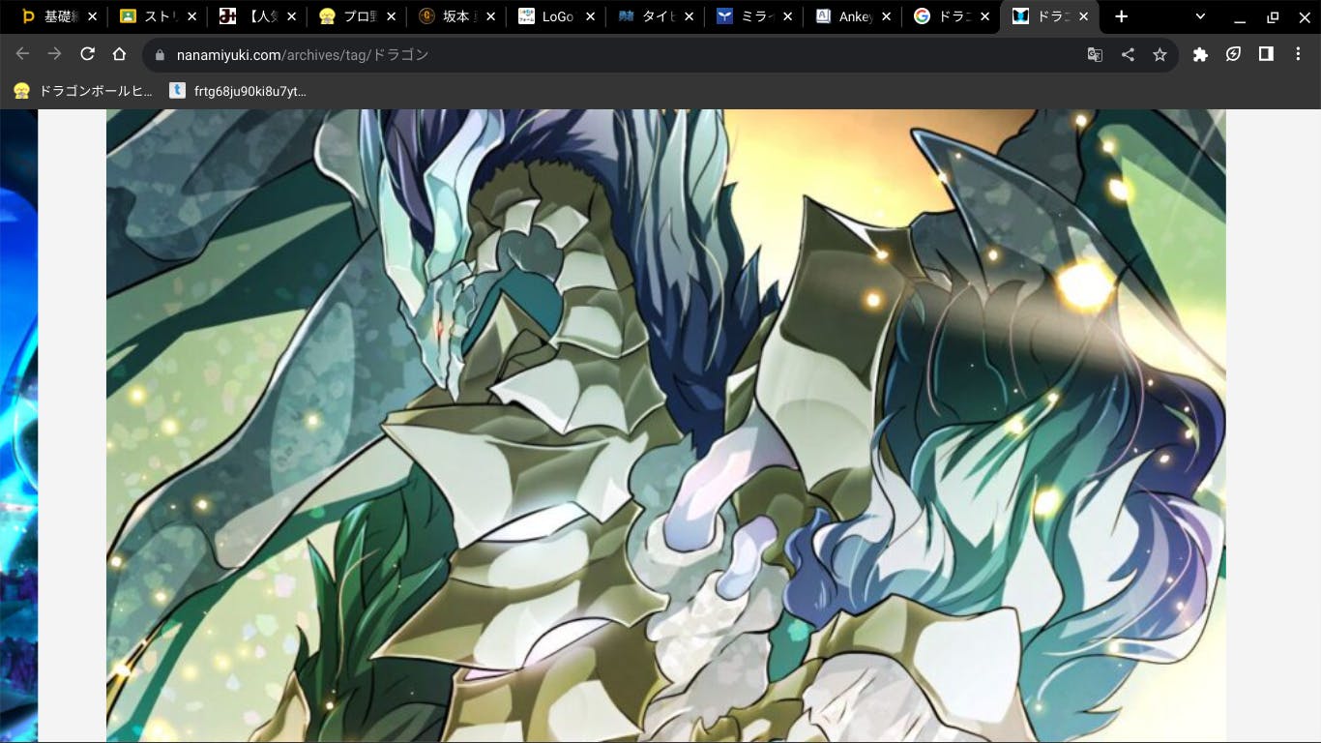Reload the current page
This screenshot has height=743, width=1321.
coord(87,54)
